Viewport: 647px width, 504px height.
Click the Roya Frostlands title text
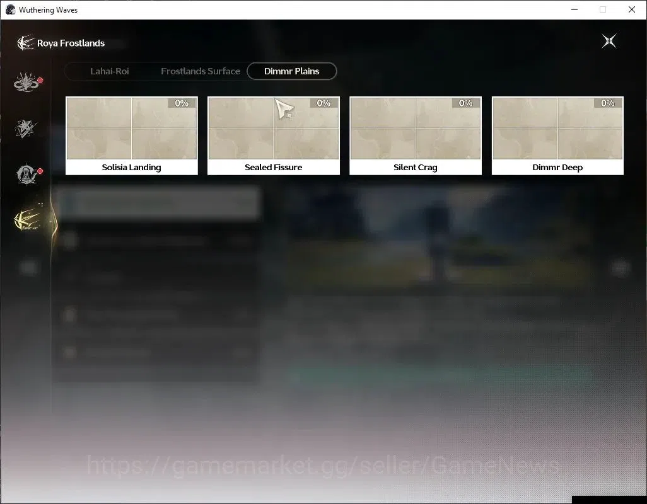[71, 43]
